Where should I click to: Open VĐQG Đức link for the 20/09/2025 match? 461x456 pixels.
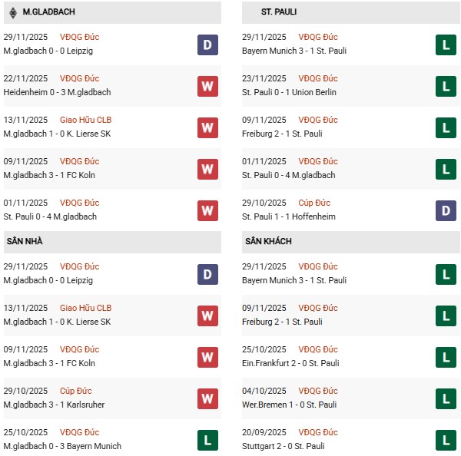tap(318, 432)
